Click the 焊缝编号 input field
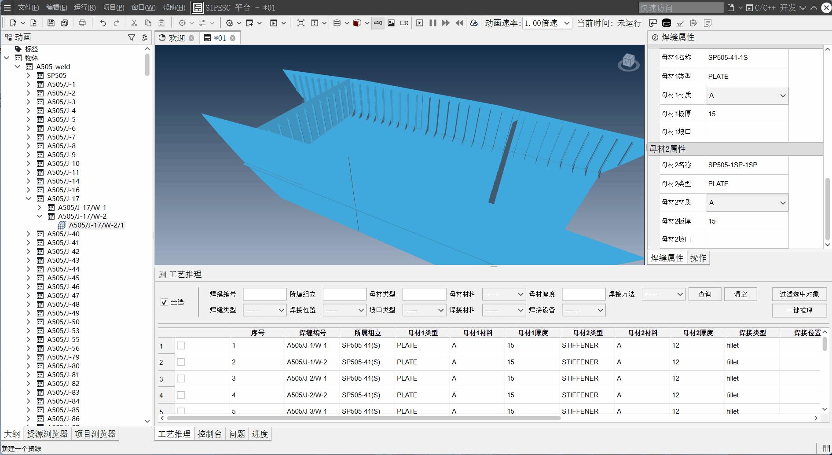Image resolution: width=832 pixels, height=455 pixels. tap(264, 294)
